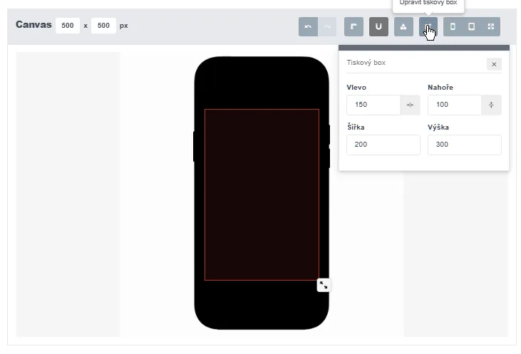Open the edit print box tool

click(428, 26)
